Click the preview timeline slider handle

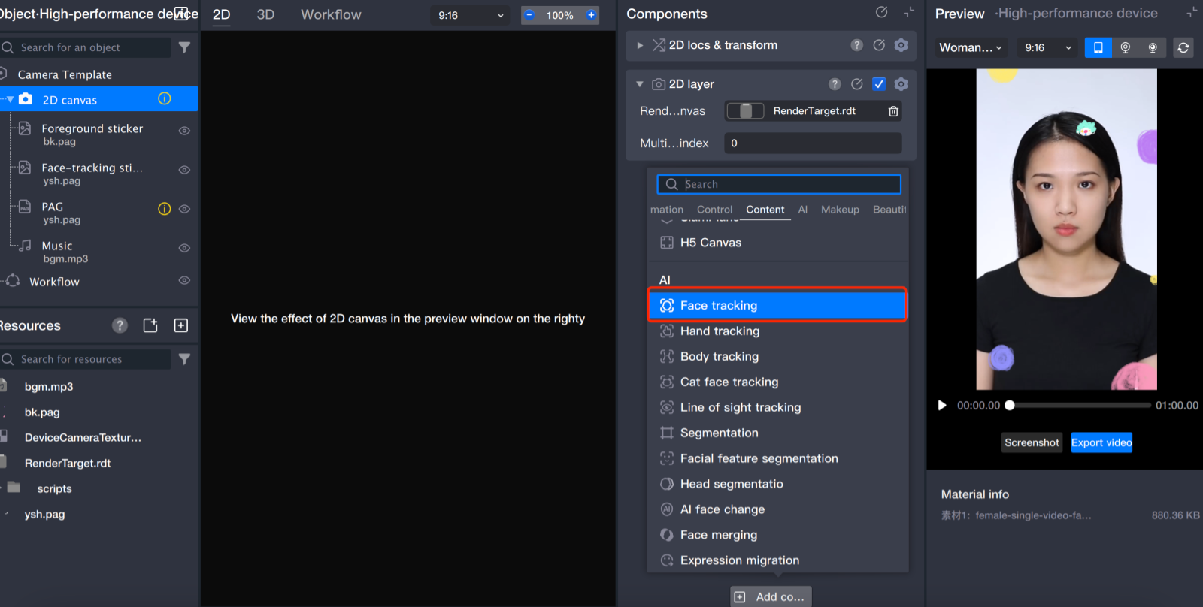pyautogui.click(x=1010, y=406)
